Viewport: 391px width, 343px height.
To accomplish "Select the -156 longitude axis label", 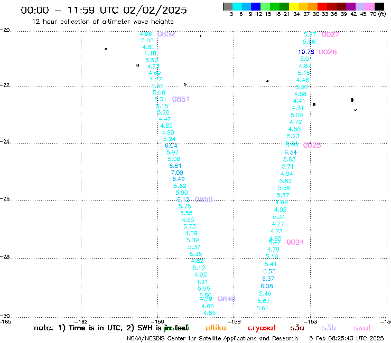I will click(234, 321).
